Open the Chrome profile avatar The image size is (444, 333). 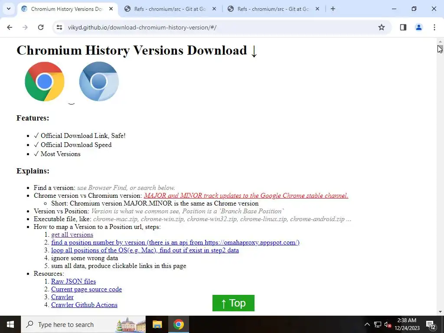coord(419,27)
